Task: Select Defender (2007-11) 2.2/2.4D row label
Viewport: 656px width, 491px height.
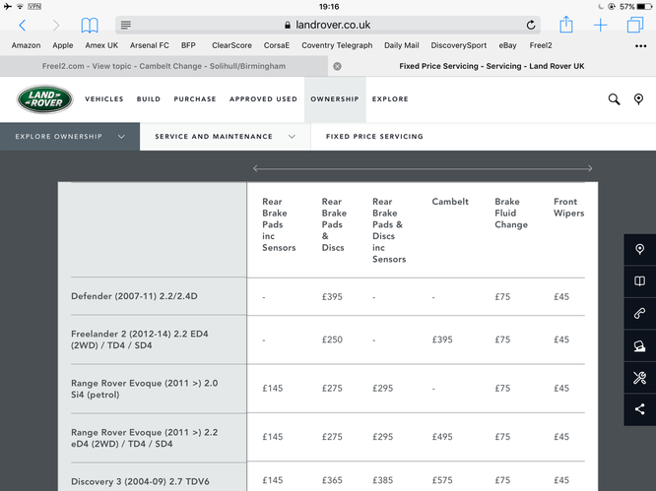Action: pos(134,296)
